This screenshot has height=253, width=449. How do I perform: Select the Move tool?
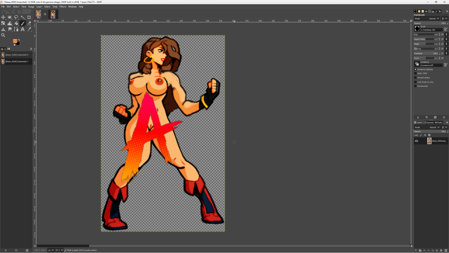[x=3, y=17]
